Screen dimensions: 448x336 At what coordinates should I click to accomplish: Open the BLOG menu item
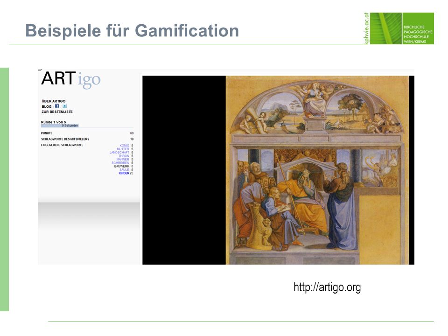point(47,106)
